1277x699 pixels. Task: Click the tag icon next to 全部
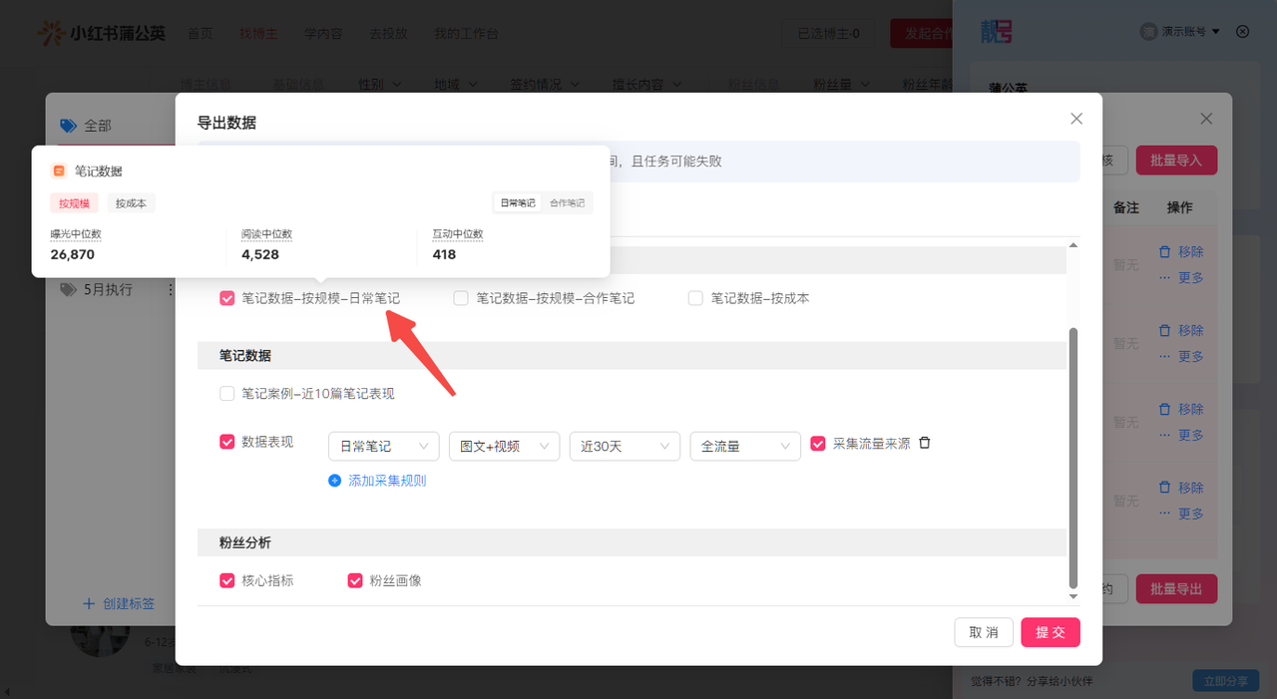point(68,126)
